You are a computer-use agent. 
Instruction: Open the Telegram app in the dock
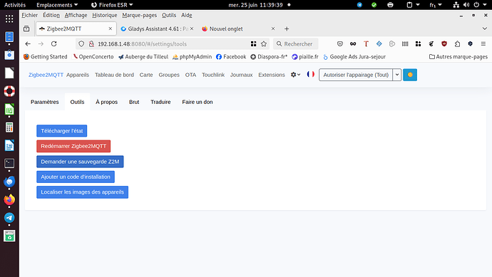coord(9,218)
